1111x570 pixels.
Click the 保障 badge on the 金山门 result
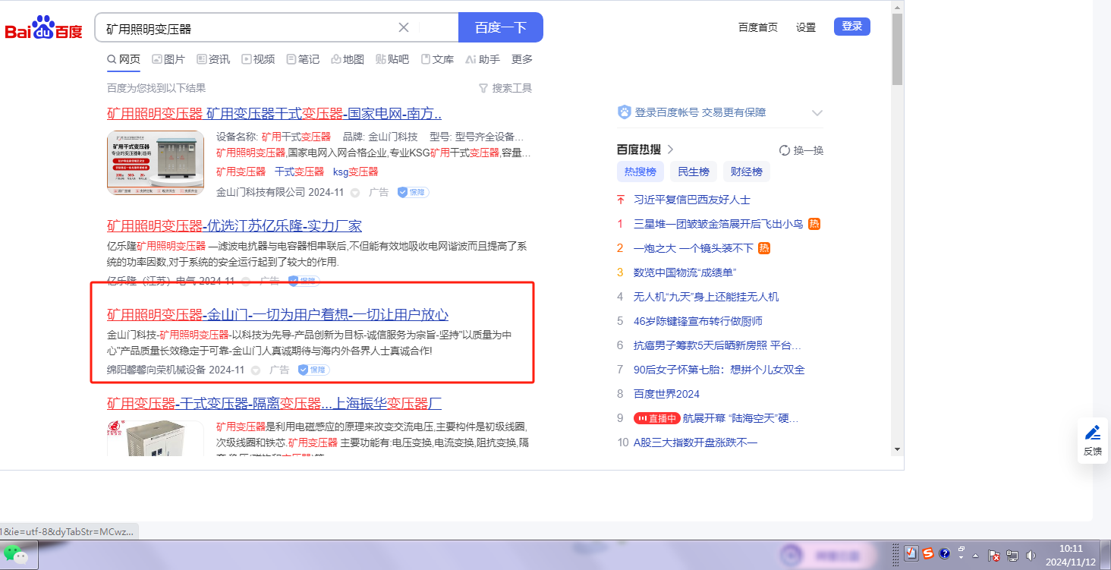313,370
